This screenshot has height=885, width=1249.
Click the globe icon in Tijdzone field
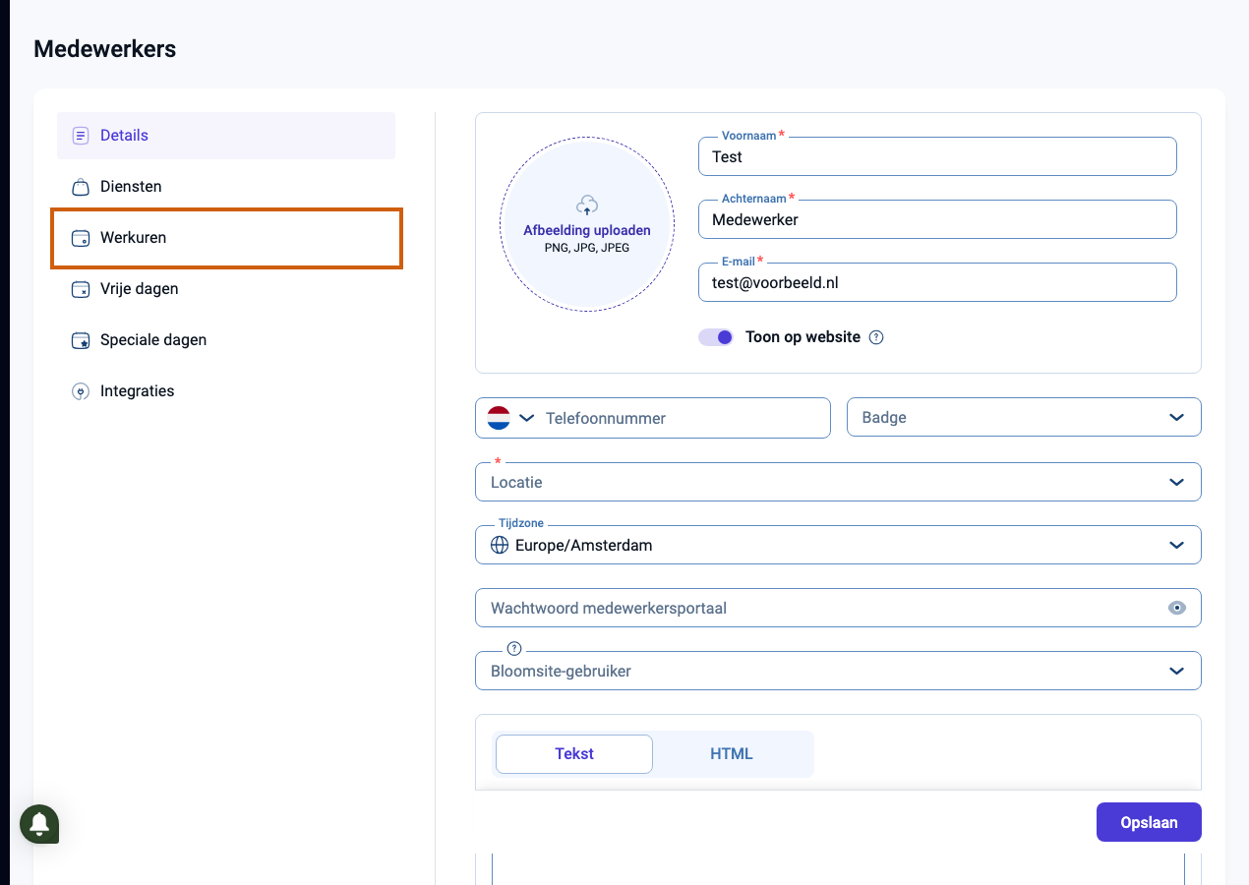500,545
